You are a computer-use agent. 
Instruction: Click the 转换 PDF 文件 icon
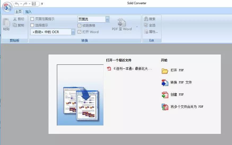165,83
